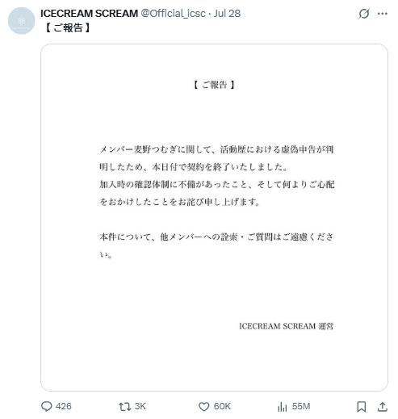Screen dimensions: 398x419
Task: Like the post with heart icon
Action: (x=203, y=407)
